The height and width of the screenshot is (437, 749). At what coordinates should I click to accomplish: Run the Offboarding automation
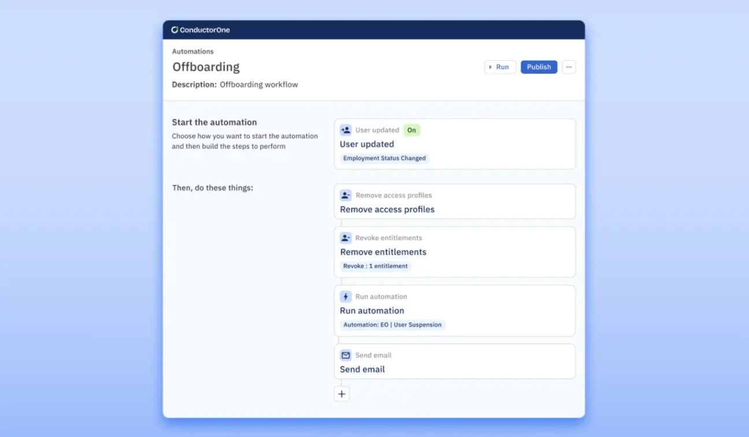[500, 67]
